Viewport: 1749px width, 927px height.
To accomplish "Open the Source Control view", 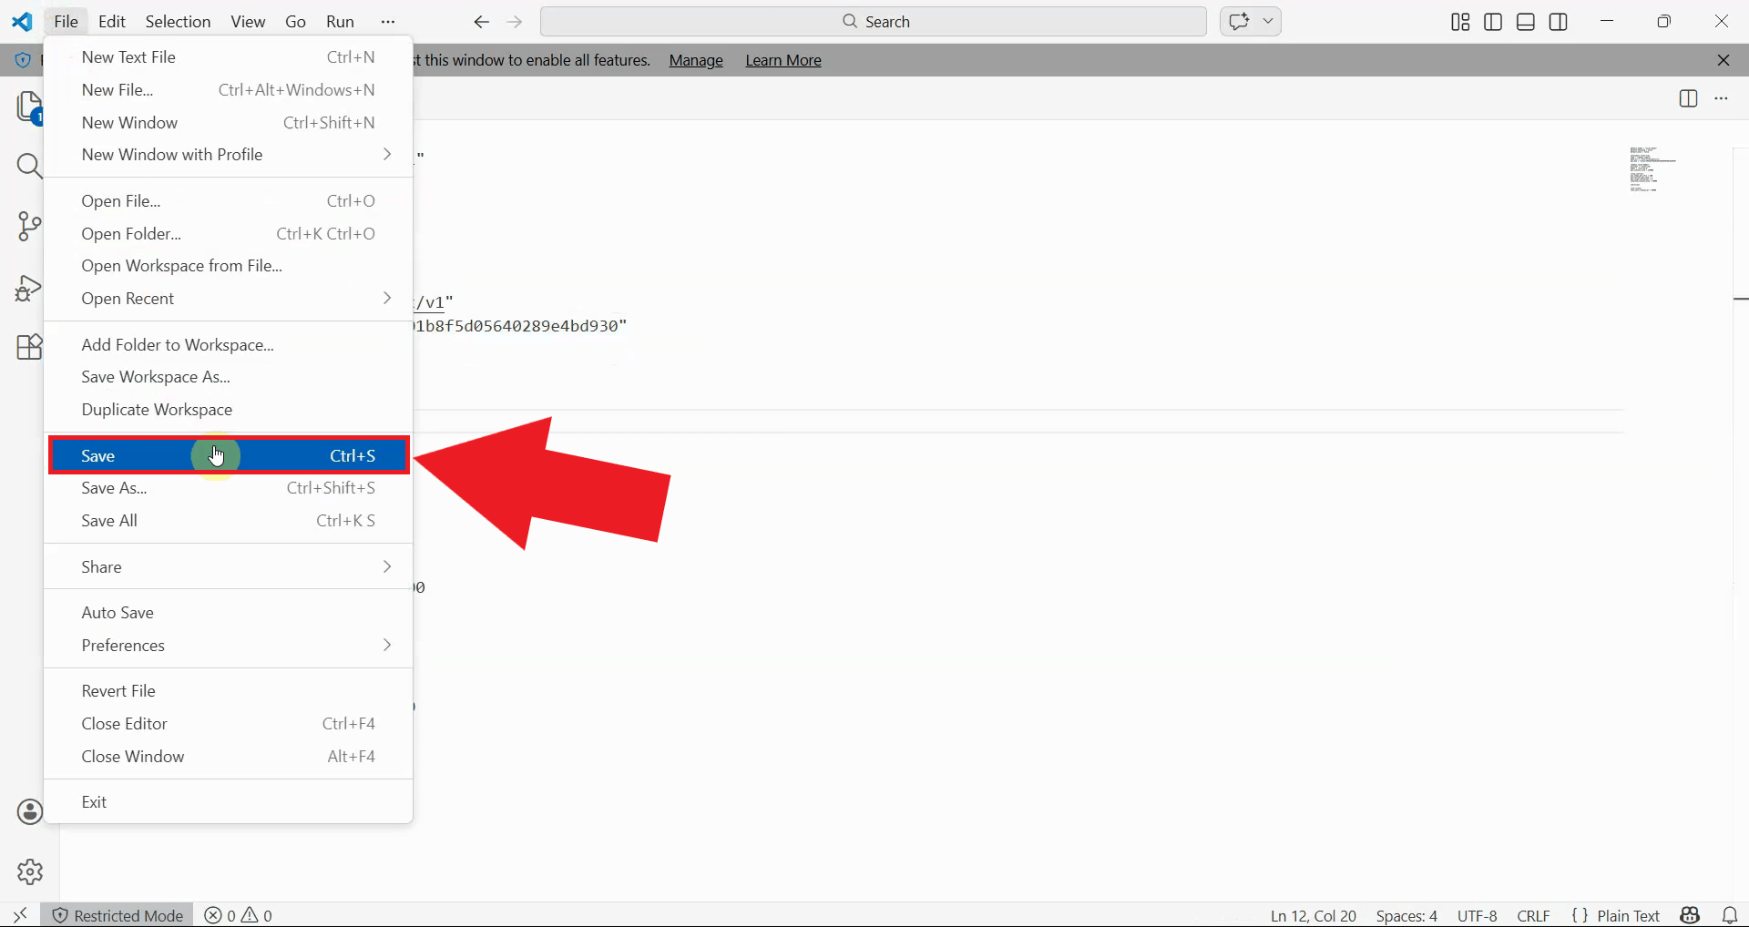I will [x=30, y=226].
